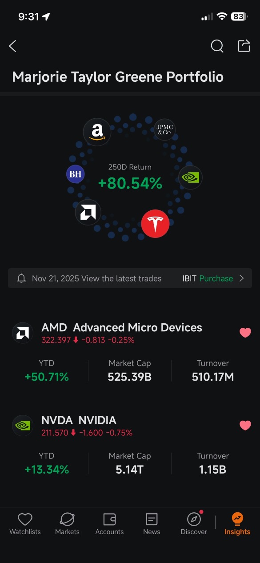Toggle the NVDA favorite heart
This screenshot has height=563, width=260.
245,426
